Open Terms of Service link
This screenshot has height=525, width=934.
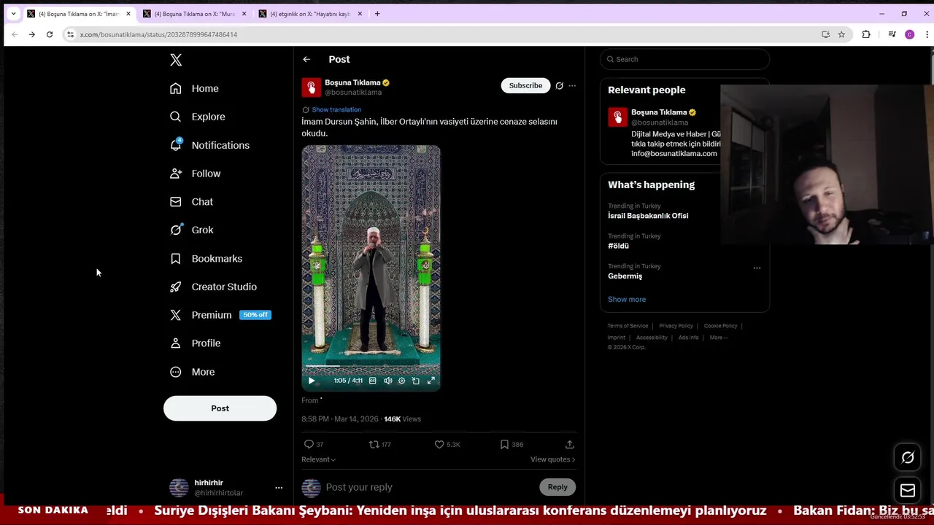tap(628, 326)
